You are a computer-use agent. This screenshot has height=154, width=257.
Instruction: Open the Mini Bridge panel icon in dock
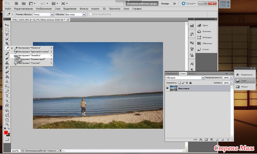click(x=192, y=25)
